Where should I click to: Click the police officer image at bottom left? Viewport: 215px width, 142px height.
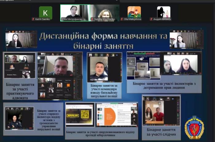click(x=19, y=119)
